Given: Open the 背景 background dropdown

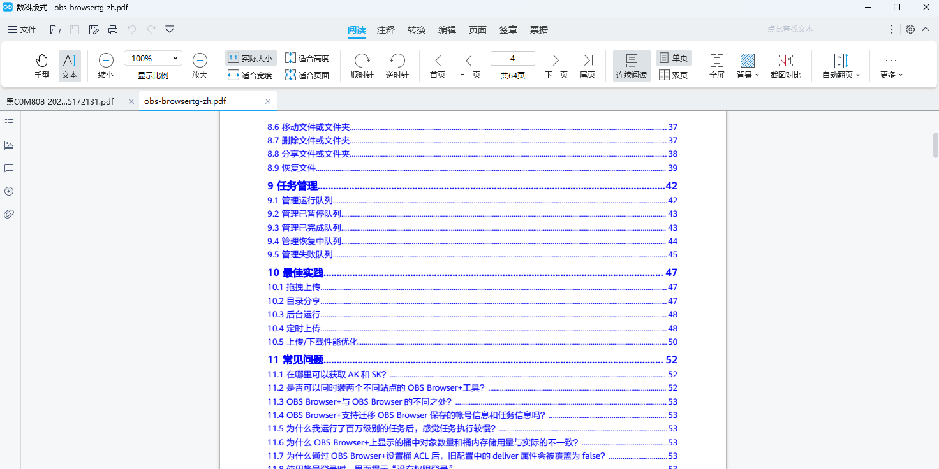Looking at the screenshot, I should (x=748, y=66).
